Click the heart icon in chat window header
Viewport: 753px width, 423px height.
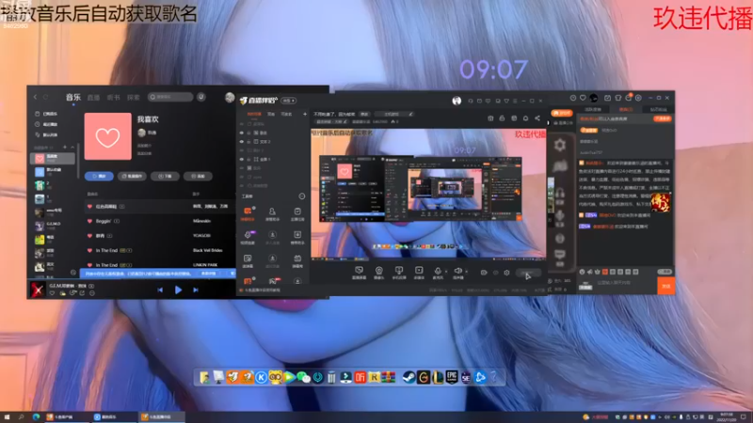click(583, 98)
